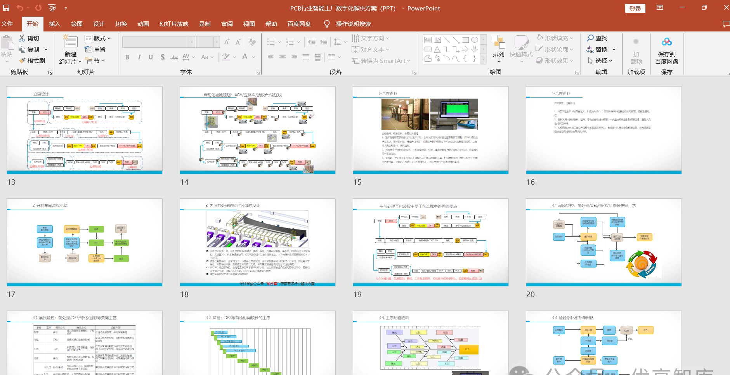Toggle Underline formatting
This screenshot has width=730, height=375.
coord(151,57)
